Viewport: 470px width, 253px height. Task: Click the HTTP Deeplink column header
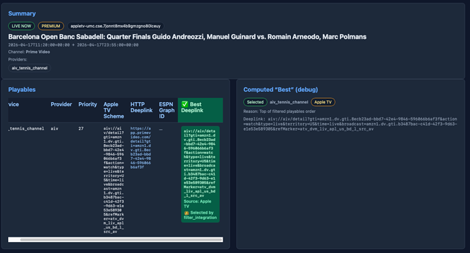(x=142, y=107)
